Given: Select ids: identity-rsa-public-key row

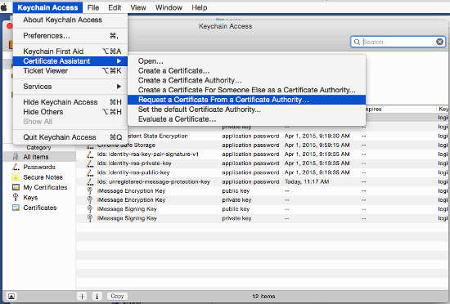Looking at the screenshot, I should (x=263, y=172).
